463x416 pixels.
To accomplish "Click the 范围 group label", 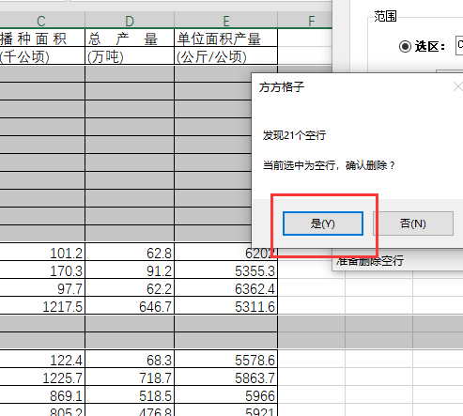I will [x=385, y=16].
